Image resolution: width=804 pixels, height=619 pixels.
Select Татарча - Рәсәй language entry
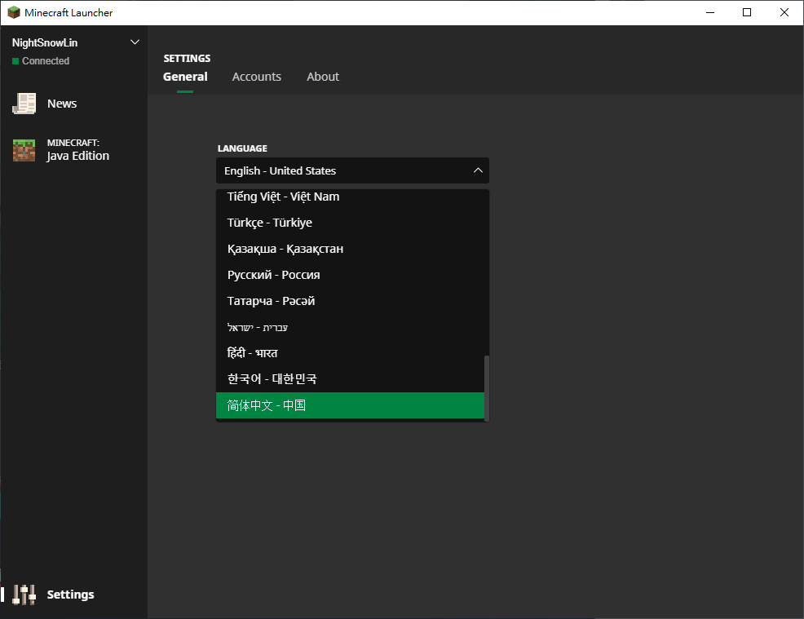[x=271, y=301]
